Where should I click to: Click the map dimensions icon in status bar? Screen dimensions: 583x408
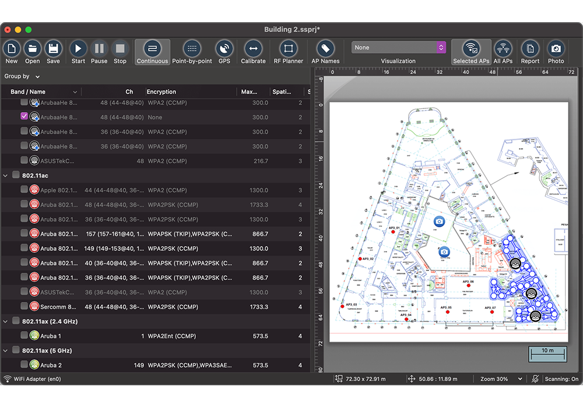(x=338, y=379)
